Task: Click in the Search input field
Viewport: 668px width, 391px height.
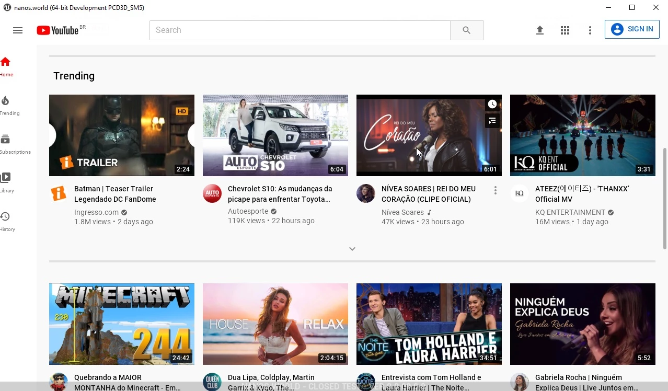Action: [300, 30]
